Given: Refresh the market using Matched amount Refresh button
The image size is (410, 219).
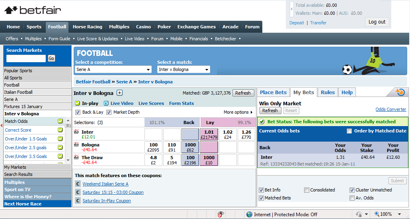Looking at the screenshot, I should 243,93.
